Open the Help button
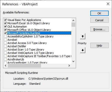 point(99,45)
